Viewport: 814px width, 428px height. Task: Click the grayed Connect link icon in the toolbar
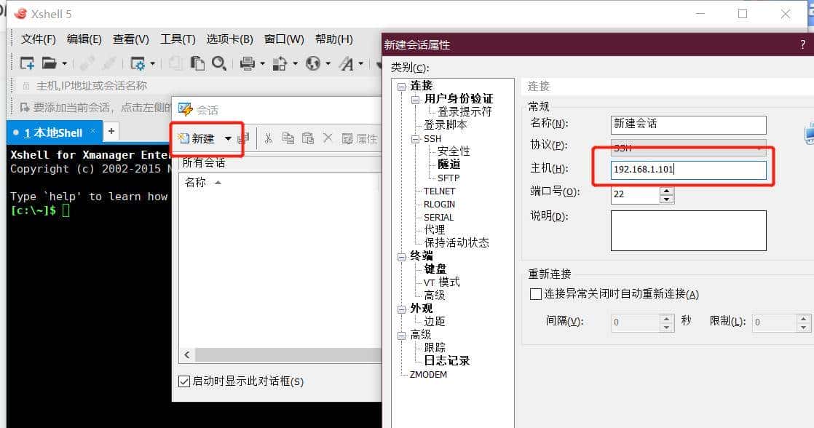point(87,63)
